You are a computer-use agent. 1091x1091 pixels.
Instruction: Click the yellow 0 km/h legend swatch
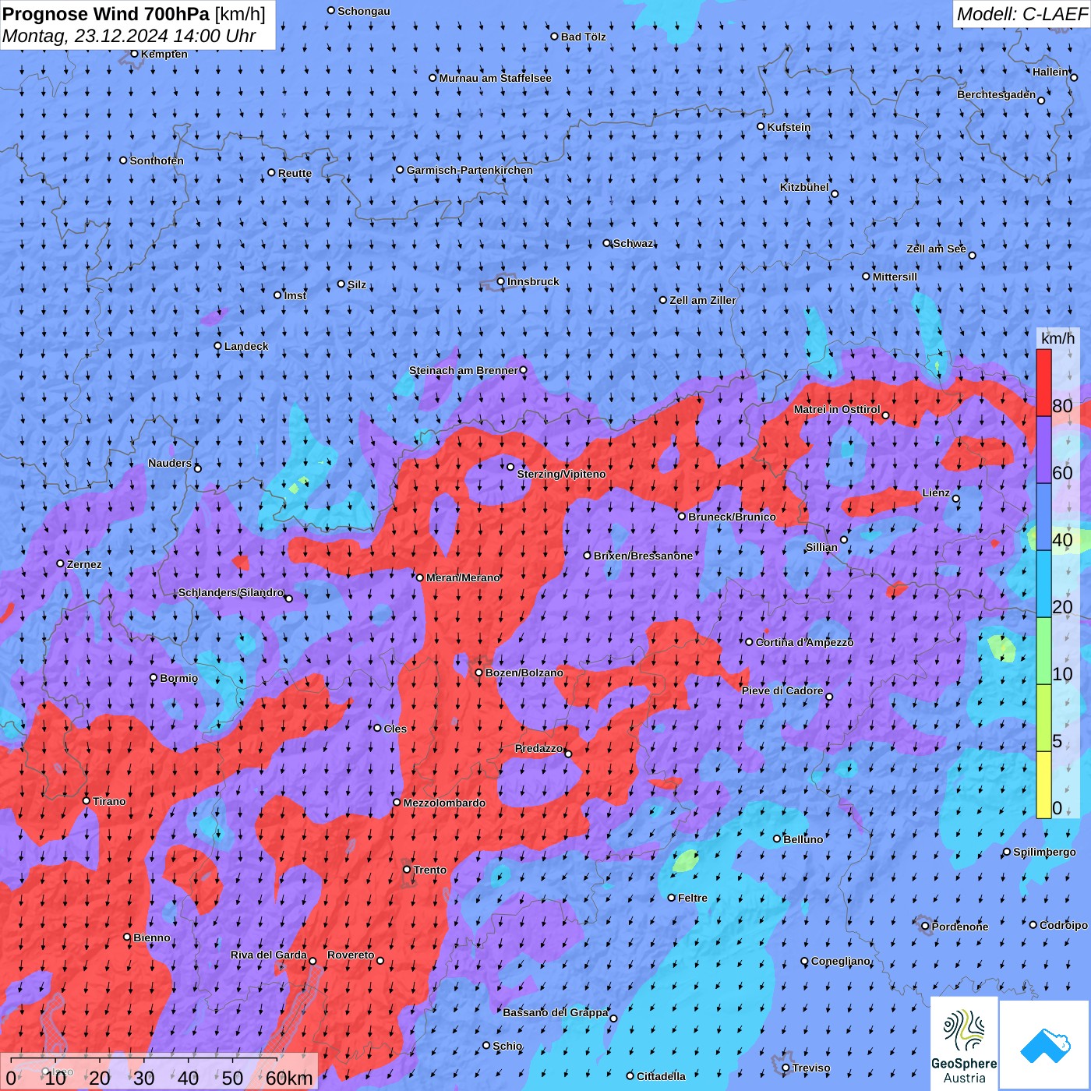click(x=1043, y=785)
